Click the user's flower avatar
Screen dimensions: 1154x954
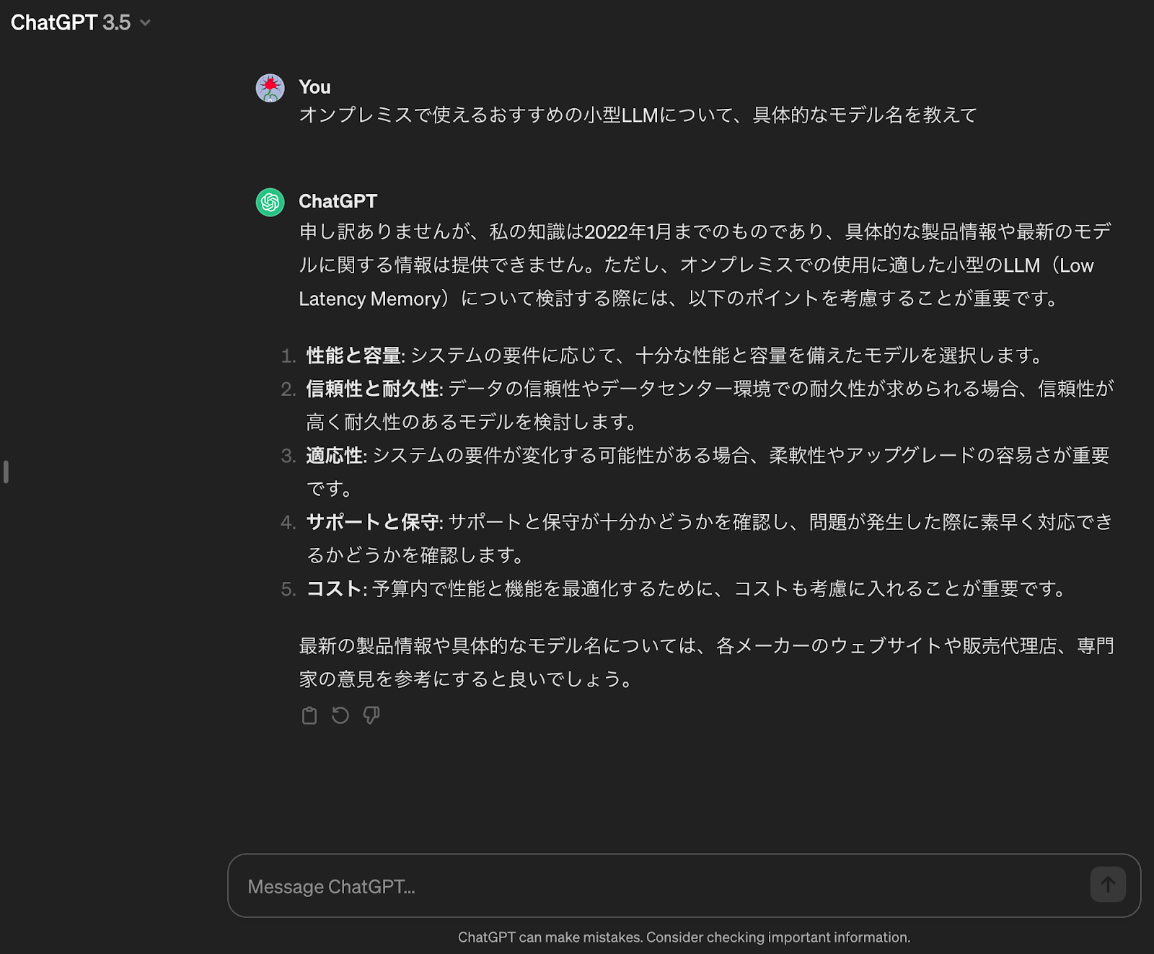click(x=270, y=88)
